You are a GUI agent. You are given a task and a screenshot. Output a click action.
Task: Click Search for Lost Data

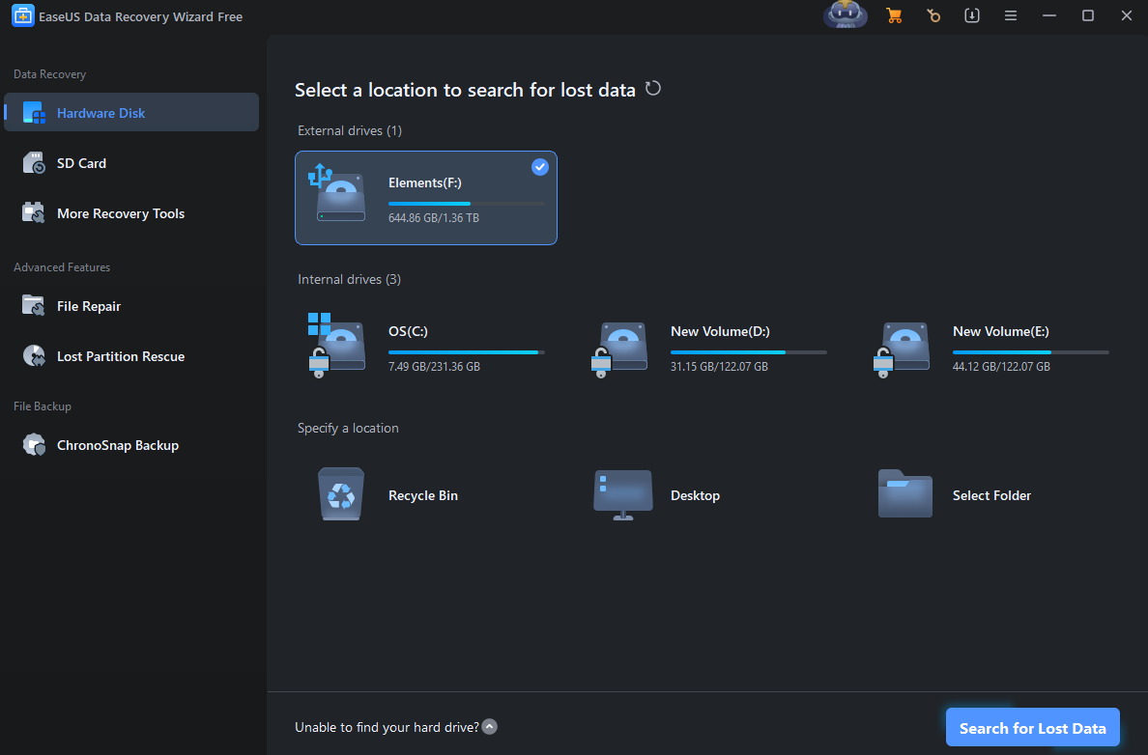click(x=1032, y=727)
